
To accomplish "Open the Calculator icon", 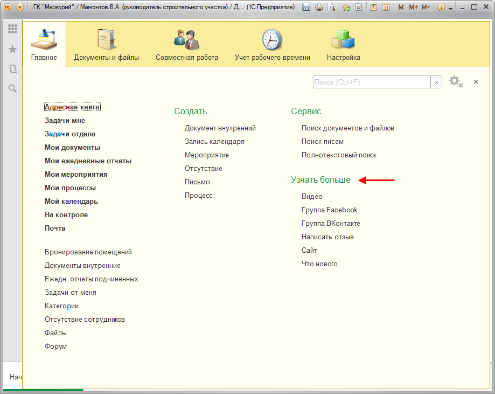I will pyautogui.click(x=373, y=7).
